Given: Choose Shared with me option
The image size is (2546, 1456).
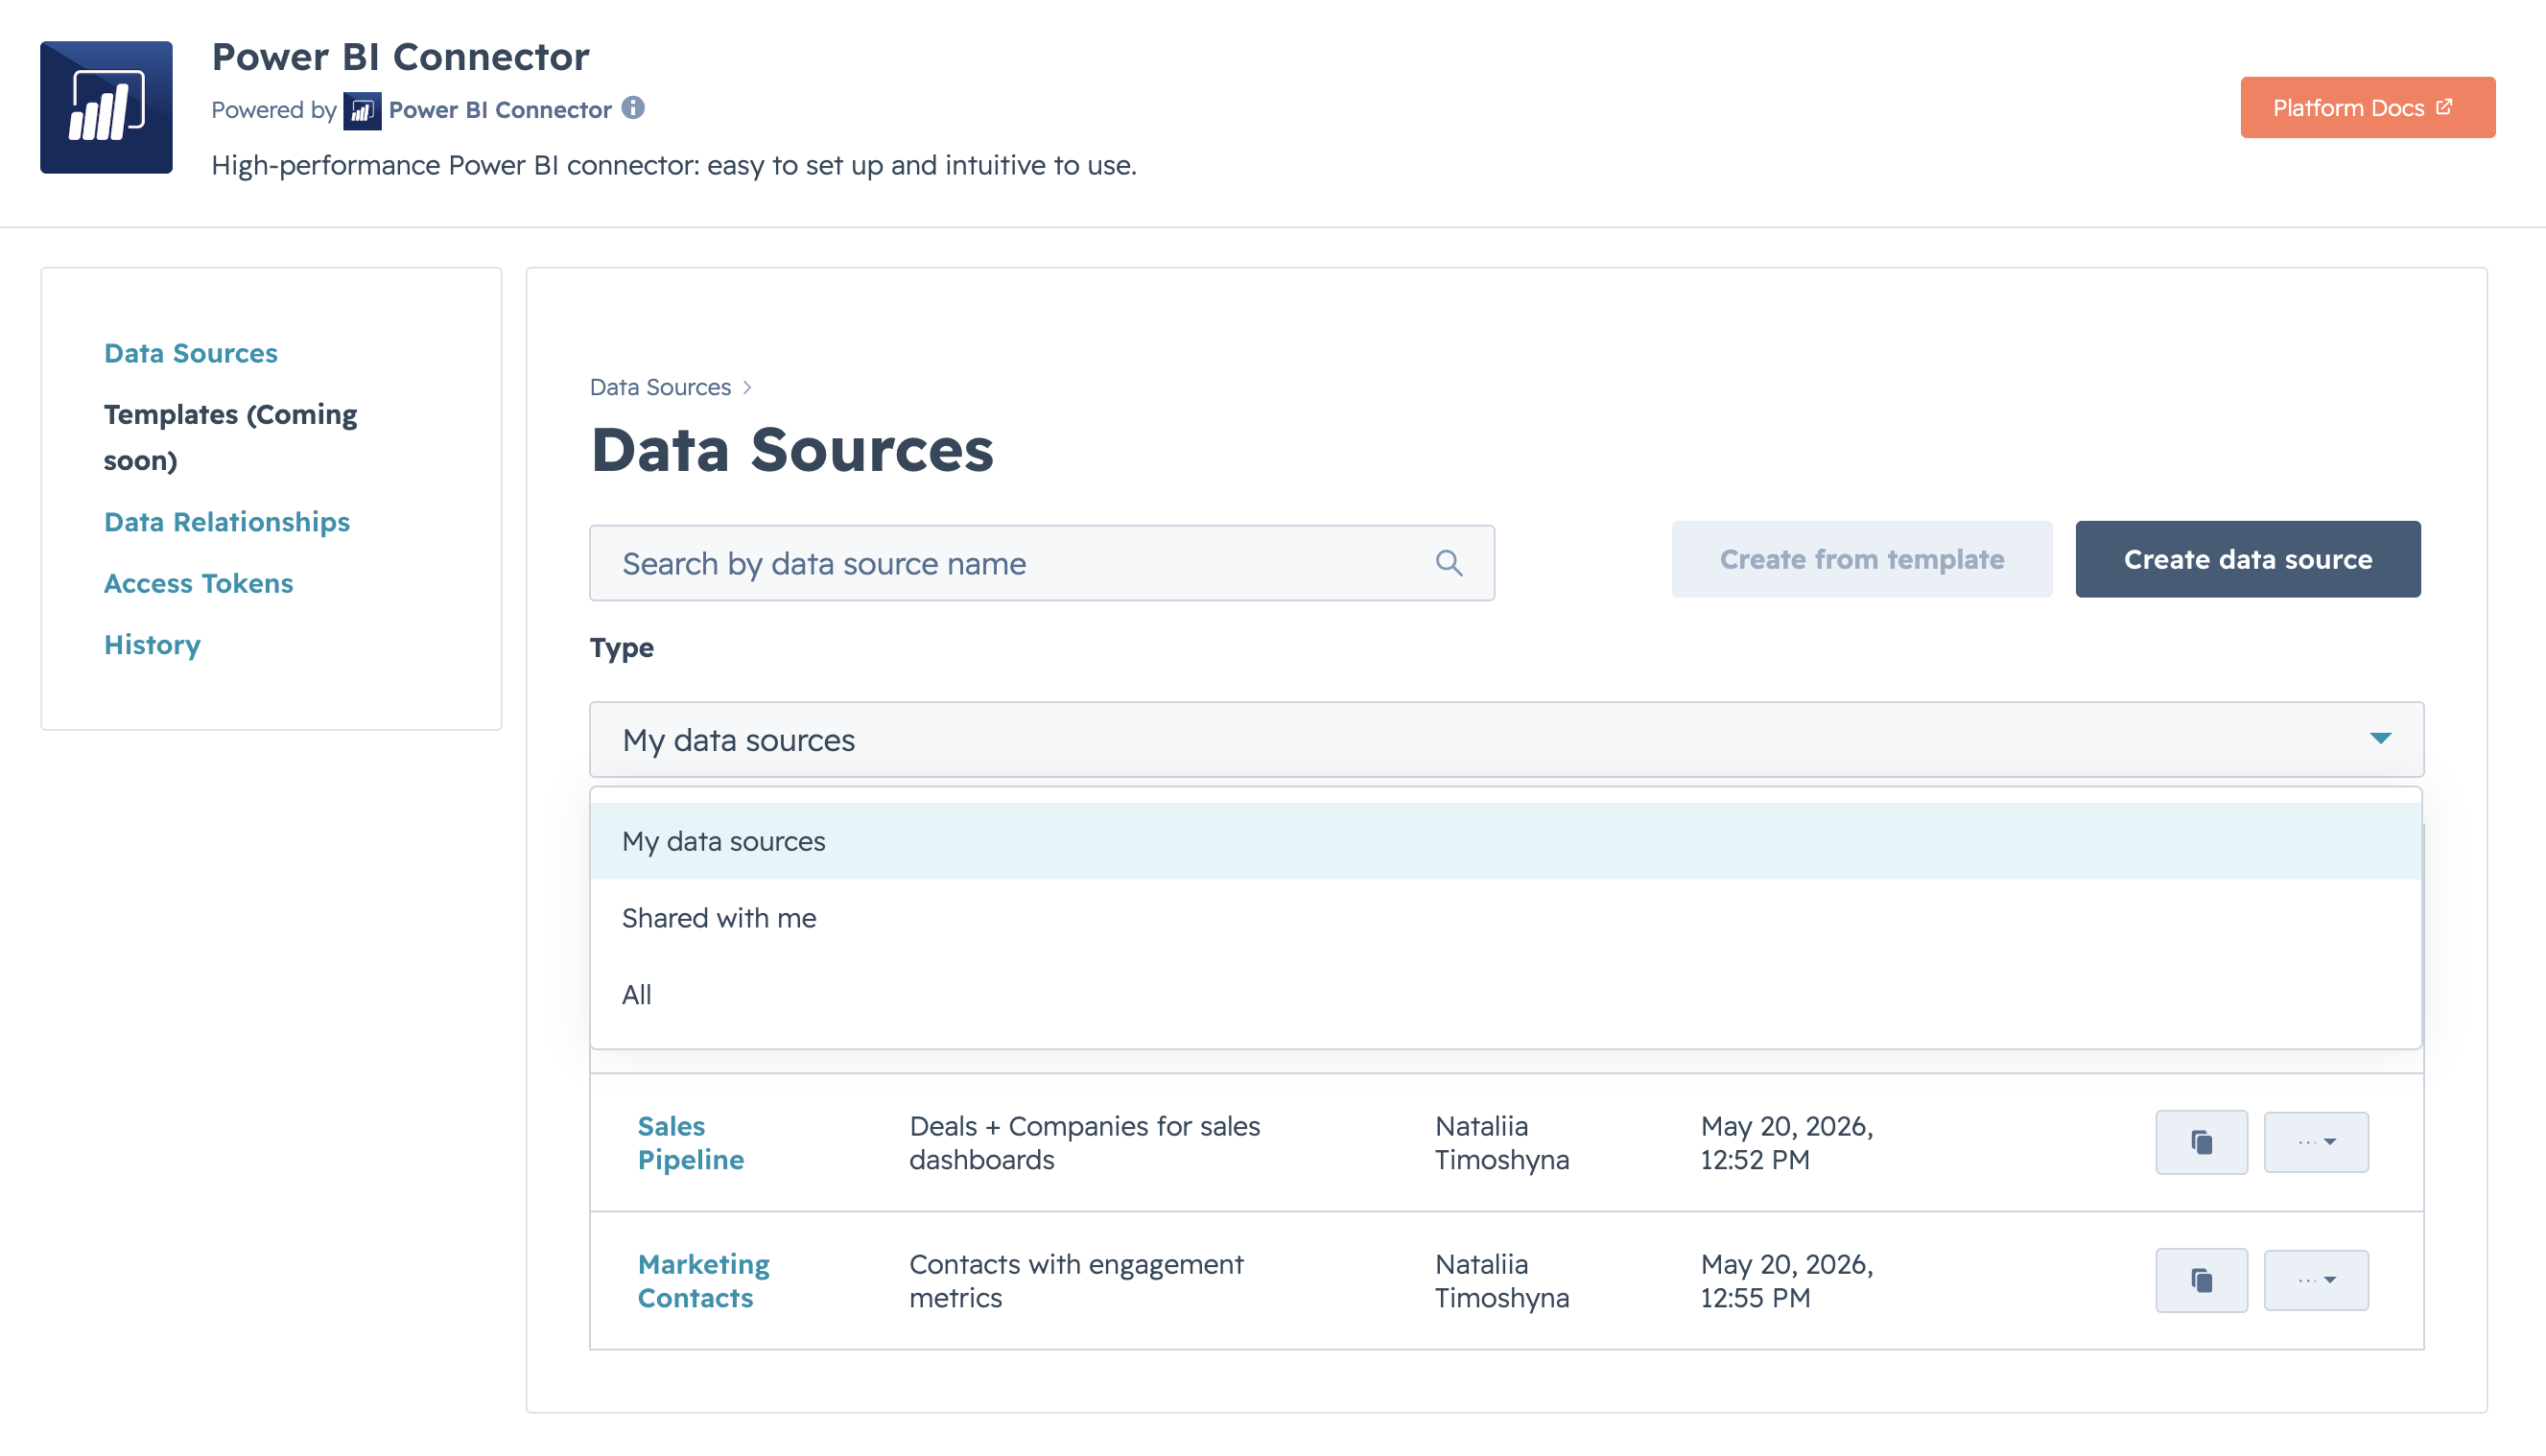Looking at the screenshot, I should 1506,918.
